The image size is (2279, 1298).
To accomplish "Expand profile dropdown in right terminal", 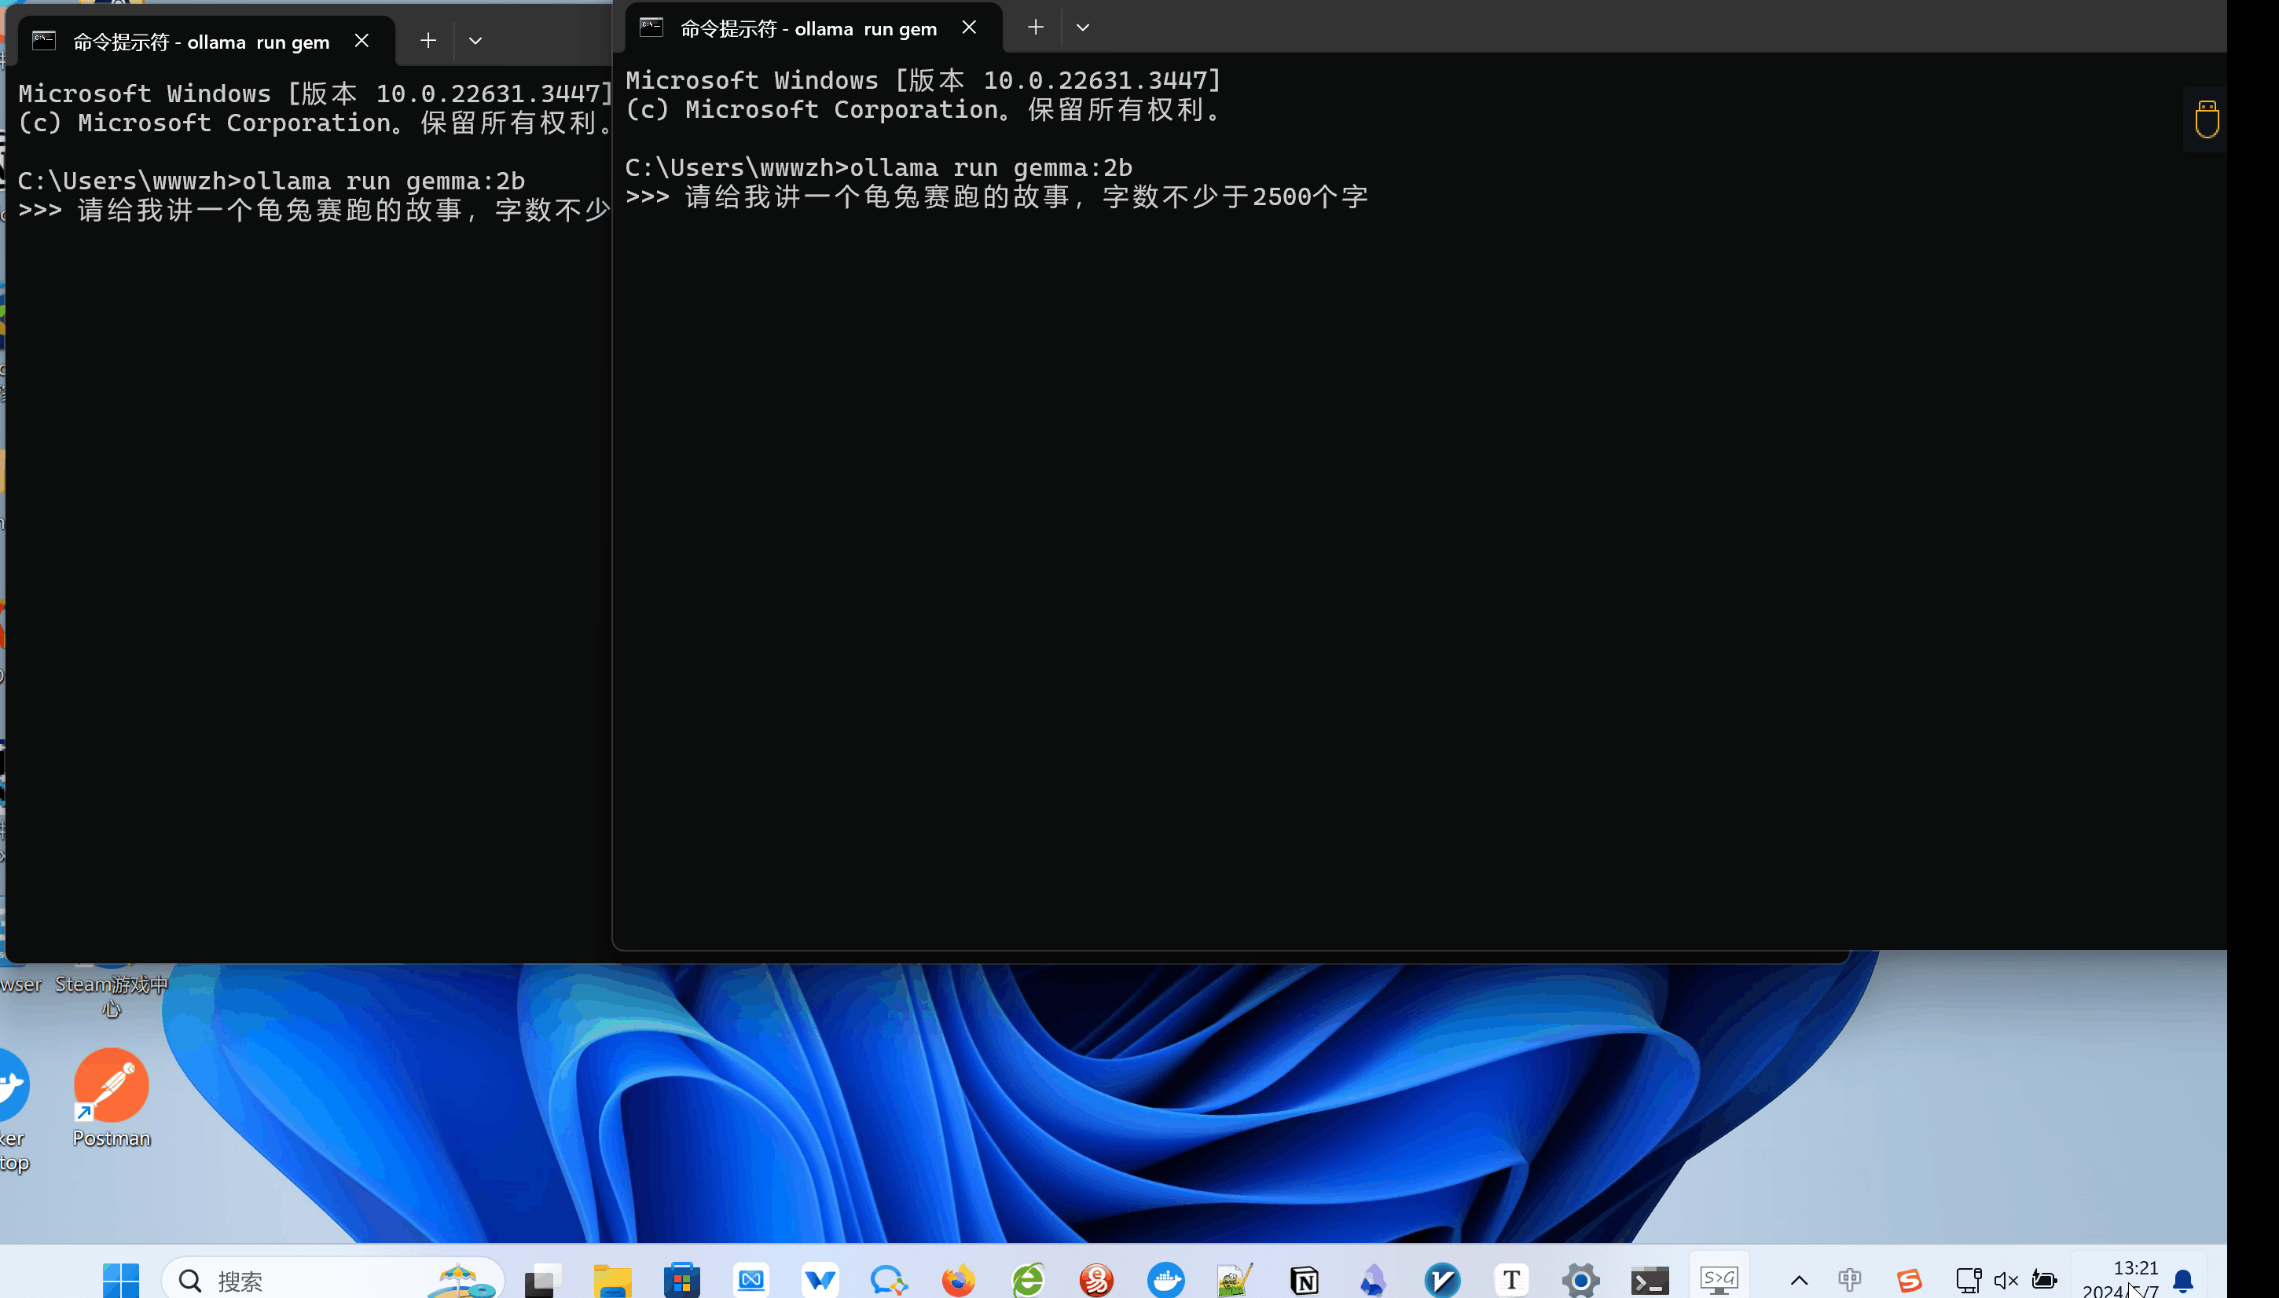I will [x=1082, y=27].
